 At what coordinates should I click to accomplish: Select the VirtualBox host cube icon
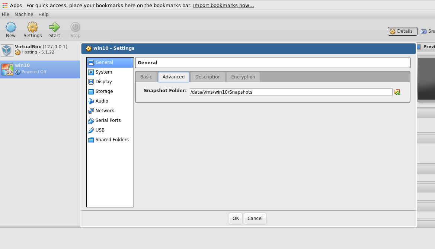click(x=7, y=50)
